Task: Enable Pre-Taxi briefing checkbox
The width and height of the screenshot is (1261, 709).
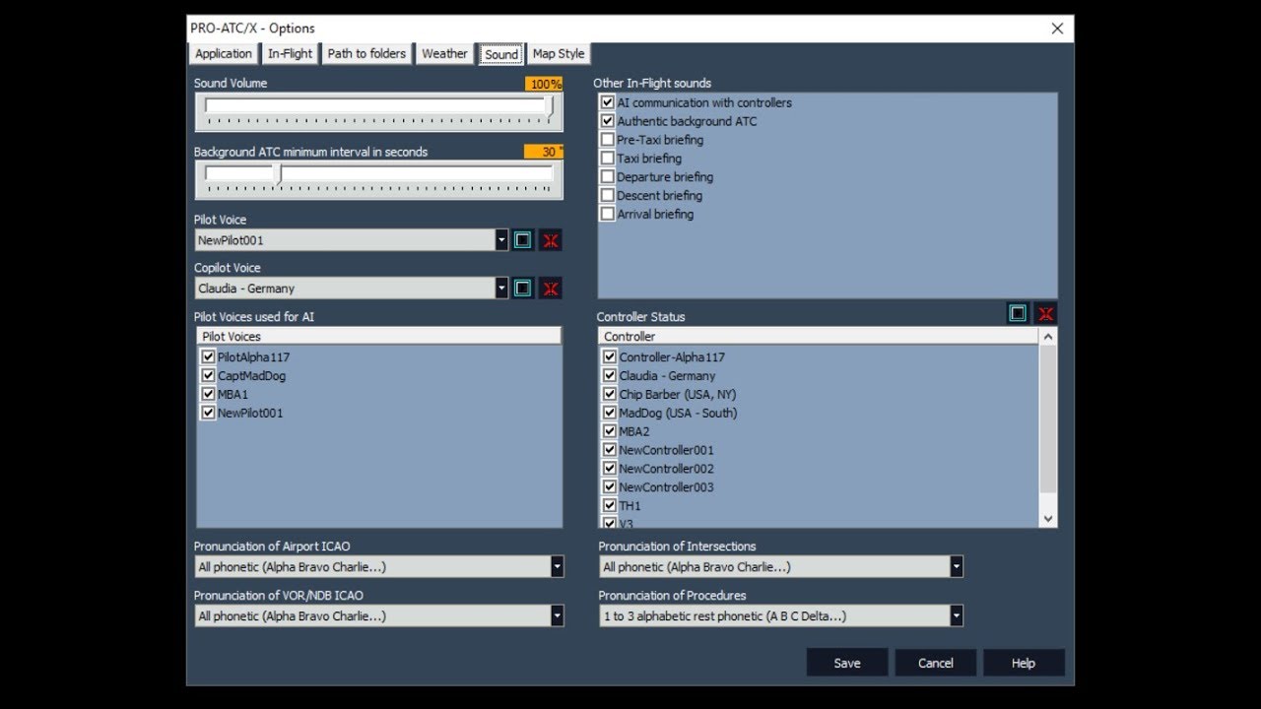Action: (x=608, y=140)
